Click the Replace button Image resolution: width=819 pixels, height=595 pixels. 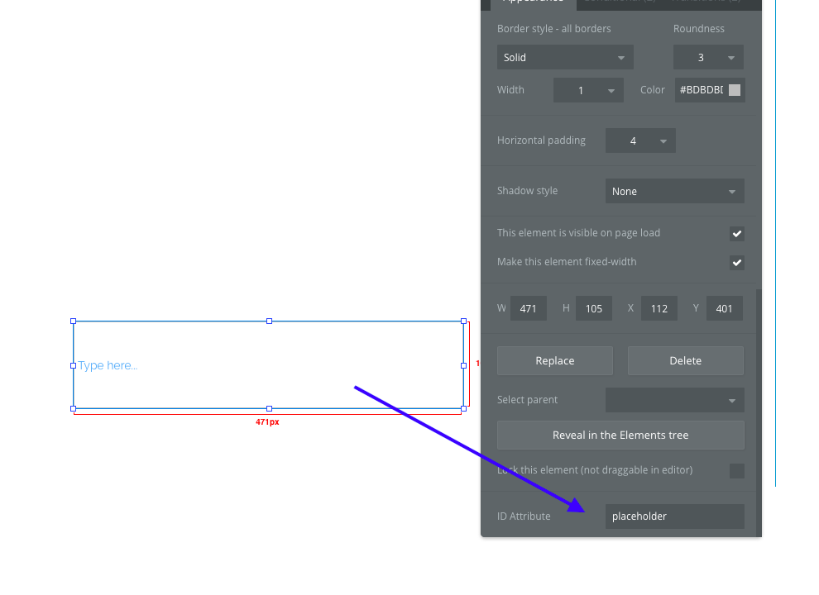point(555,360)
